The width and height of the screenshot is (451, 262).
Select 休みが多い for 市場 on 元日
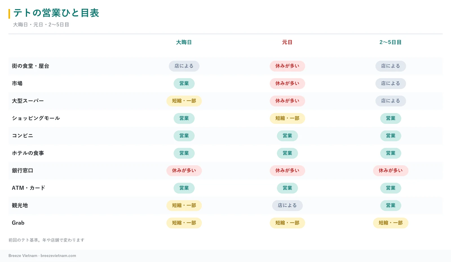[287, 83]
